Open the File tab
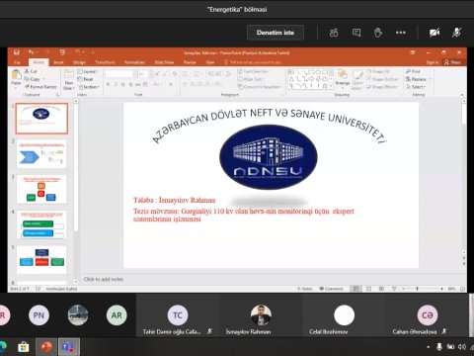 tap(17, 62)
